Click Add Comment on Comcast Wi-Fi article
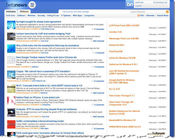The width and height of the screenshot is (175, 139). (99, 93)
